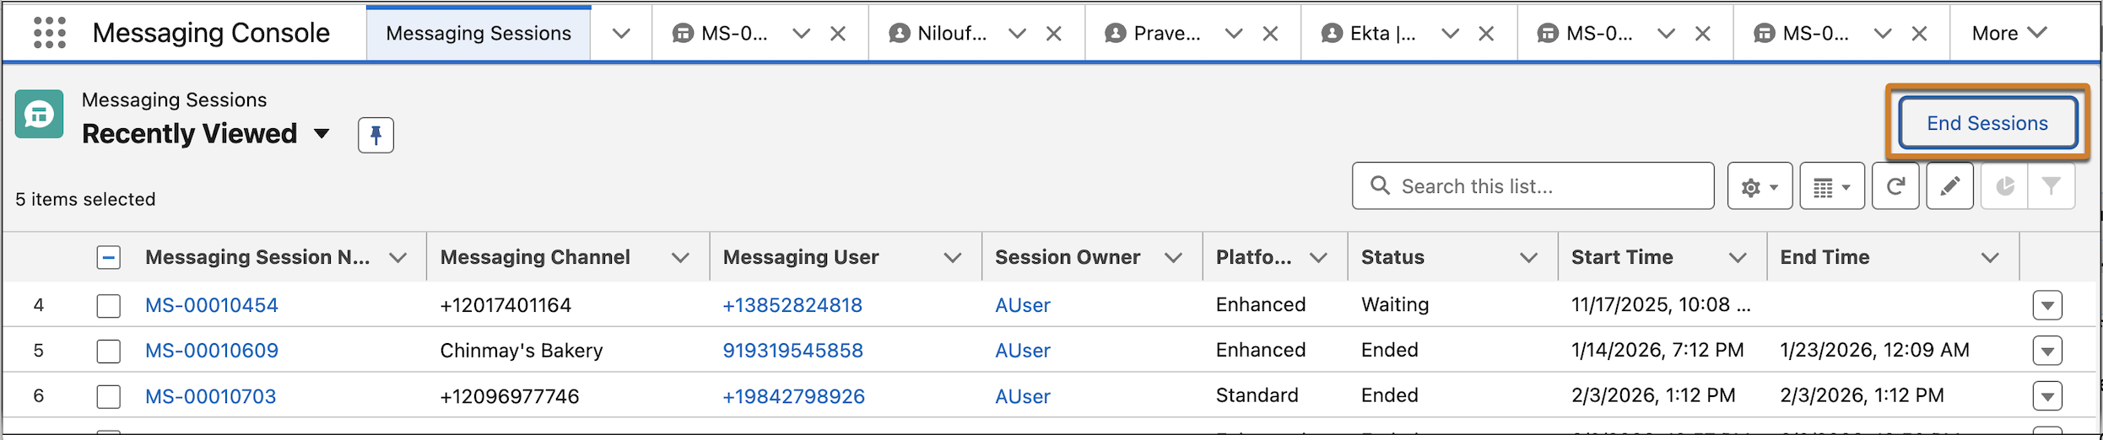This screenshot has height=440, width=2103.
Task: Select checkbox for MS-00010609 row
Action: [x=109, y=351]
